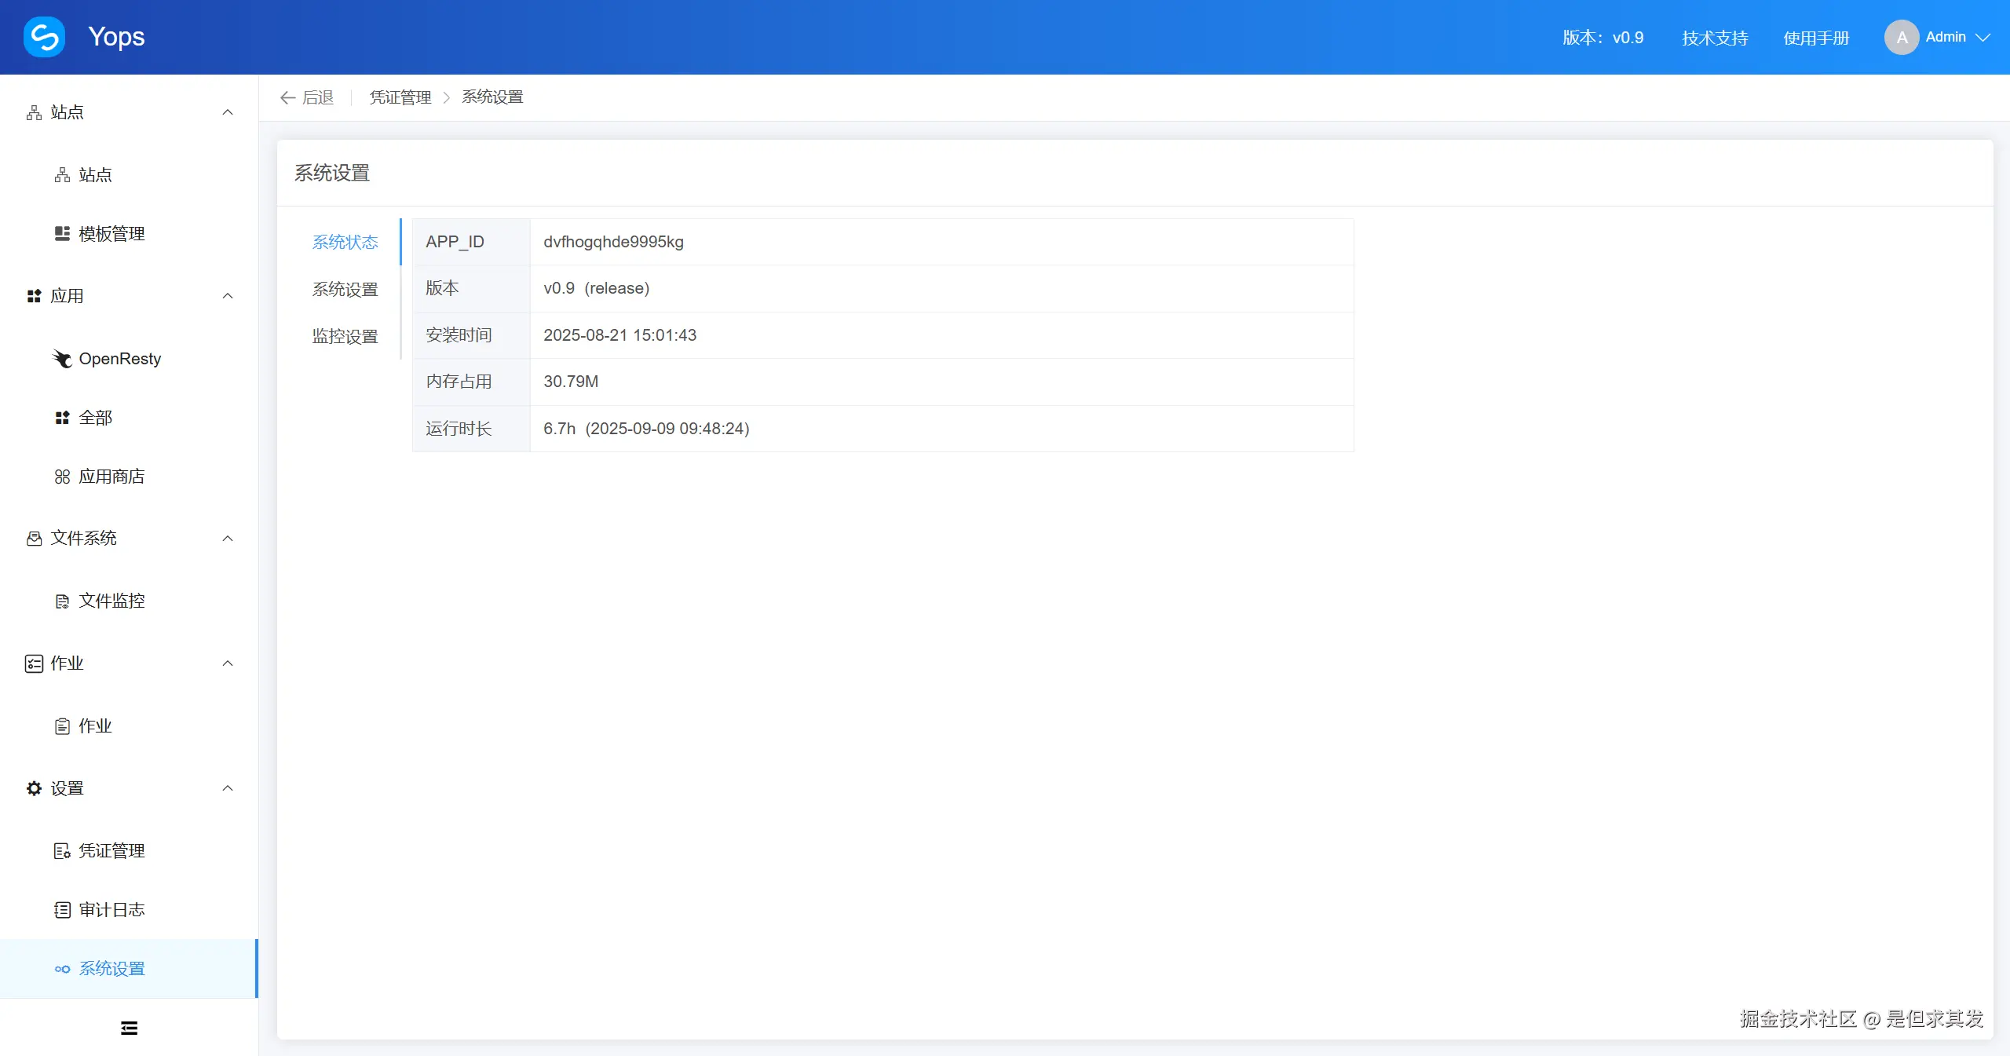Open 审计日志 audit log page
The height and width of the screenshot is (1056, 2010).
tap(111, 910)
